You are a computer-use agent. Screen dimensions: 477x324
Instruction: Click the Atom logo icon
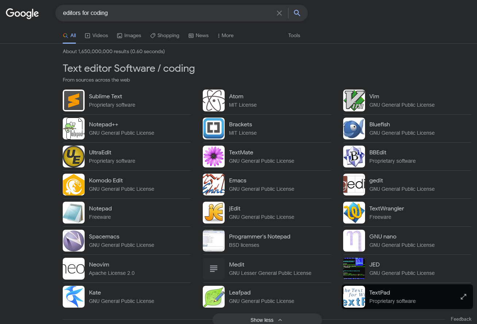click(214, 100)
